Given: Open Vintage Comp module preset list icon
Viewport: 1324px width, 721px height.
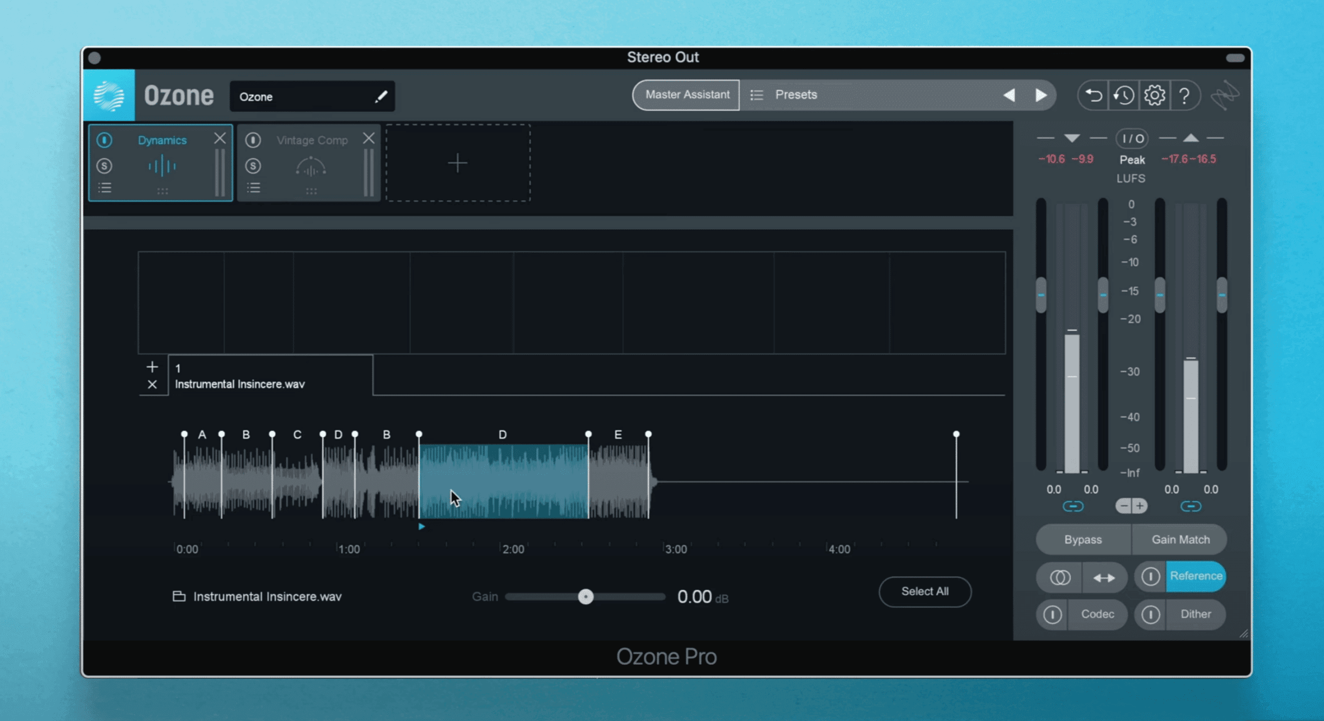Looking at the screenshot, I should click(253, 188).
